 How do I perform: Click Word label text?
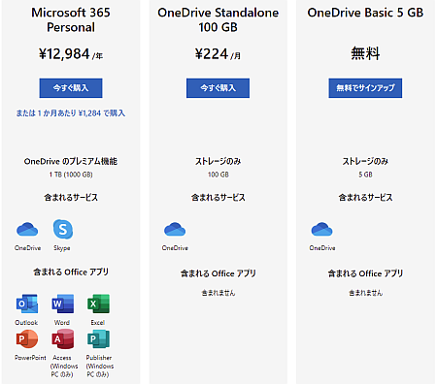click(x=62, y=323)
